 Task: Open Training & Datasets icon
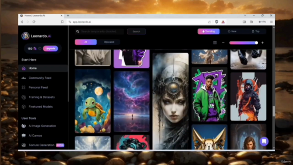click(23, 97)
